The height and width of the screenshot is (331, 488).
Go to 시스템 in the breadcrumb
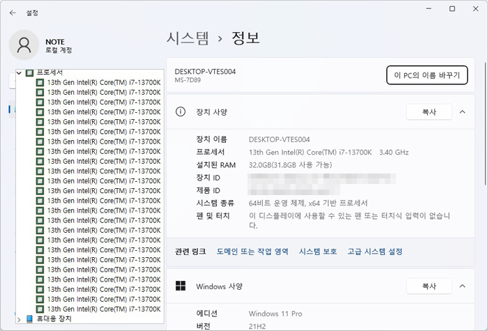[x=188, y=38]
